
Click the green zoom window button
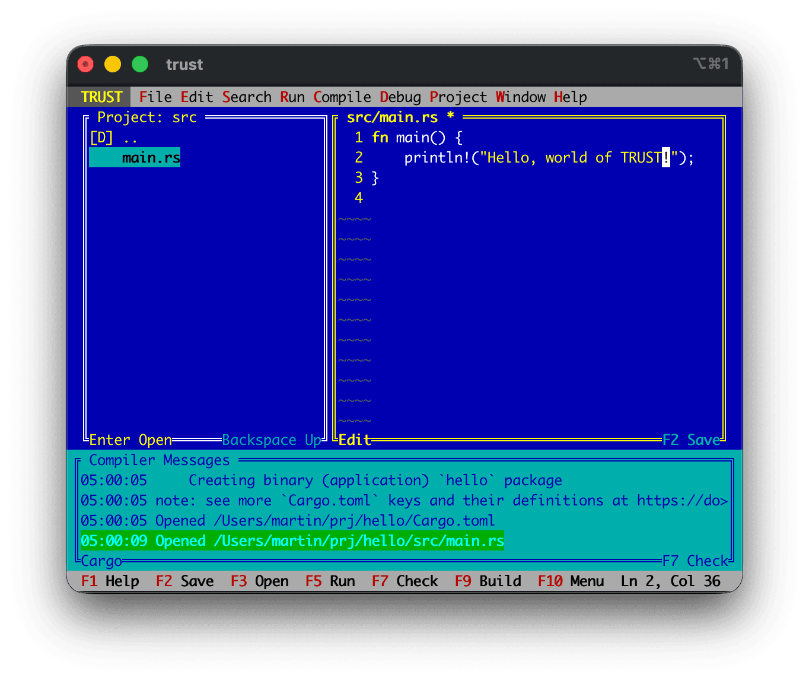pos(140,64)
